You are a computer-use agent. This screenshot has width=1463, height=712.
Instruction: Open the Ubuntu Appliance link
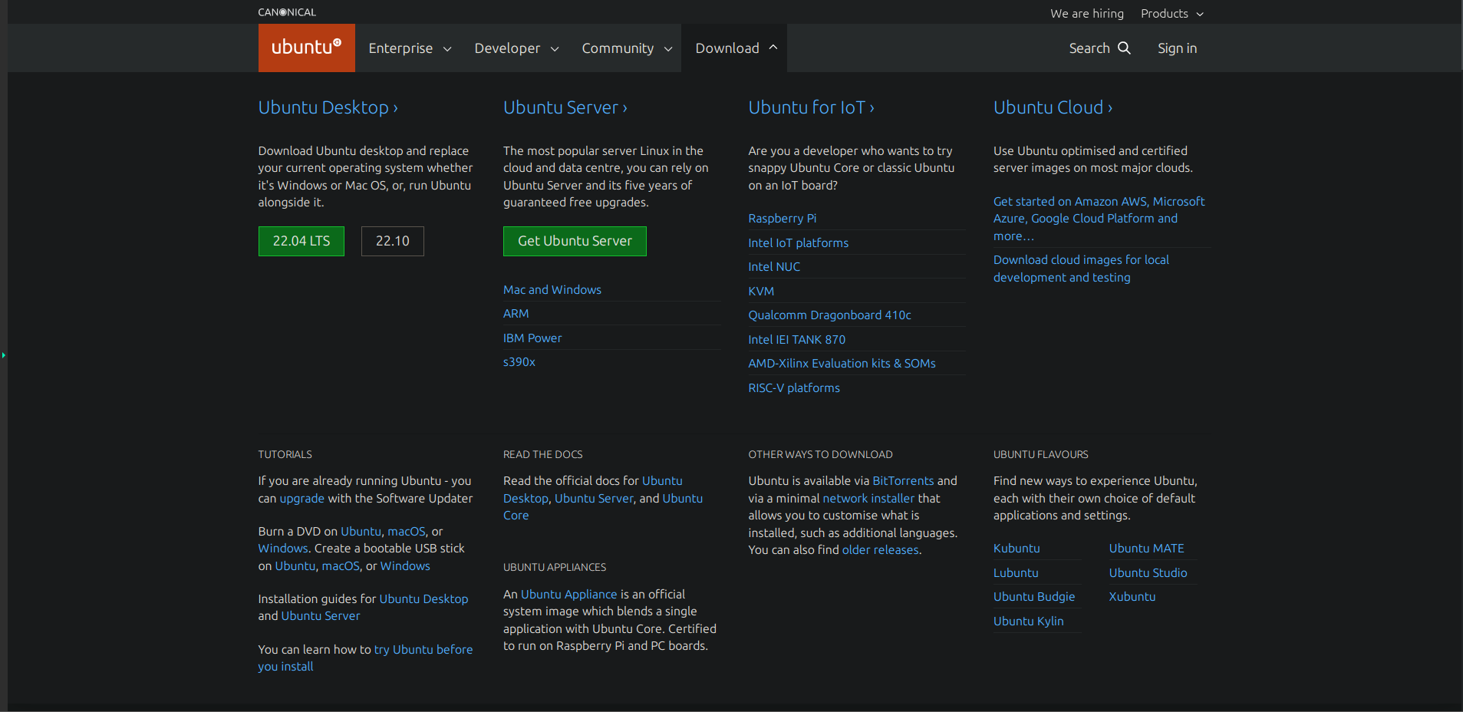click(568, 595)
